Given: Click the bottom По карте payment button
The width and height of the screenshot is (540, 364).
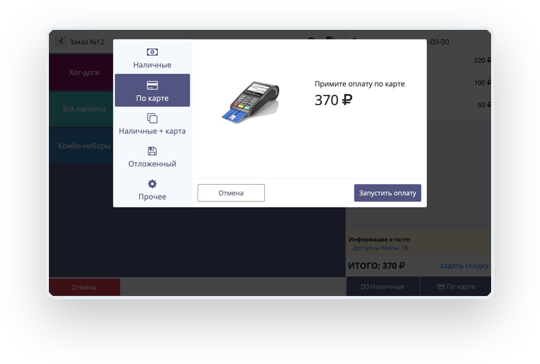Looking at the screenshot, I should click(x=456, y=286).
